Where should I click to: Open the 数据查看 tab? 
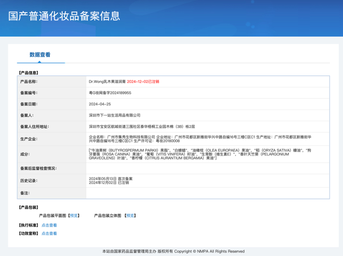point(40,55)
